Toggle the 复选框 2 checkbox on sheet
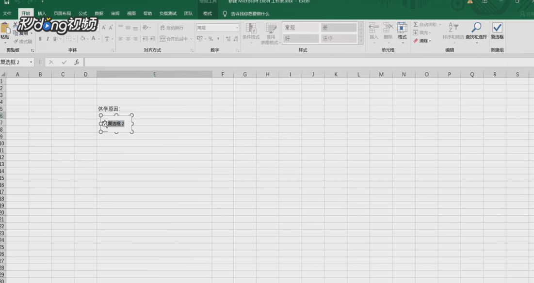The image size is (534, 283). tap(105, 124)
